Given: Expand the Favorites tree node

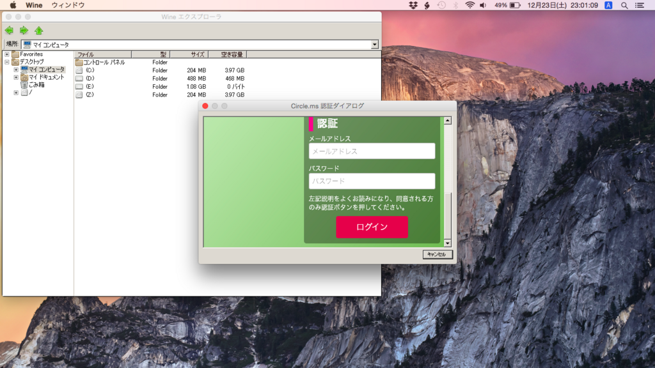Looking at the screenshot, I should coord(6,54).
